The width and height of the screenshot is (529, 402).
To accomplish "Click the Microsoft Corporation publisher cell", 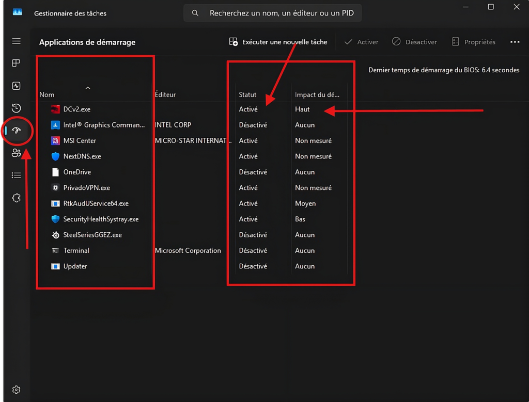I will (x=188, y=250).
